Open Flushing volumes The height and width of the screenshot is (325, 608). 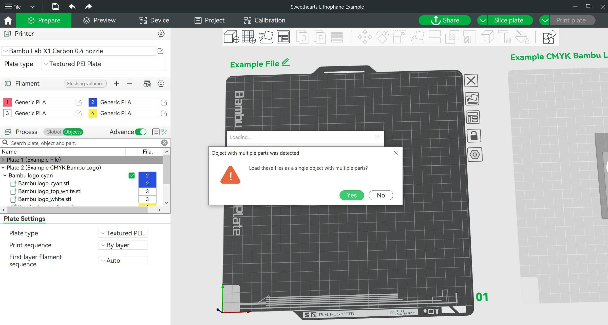click(x=85, y=84)
